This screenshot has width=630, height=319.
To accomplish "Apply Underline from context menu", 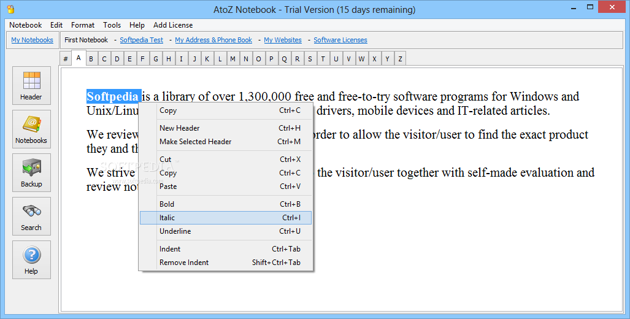I will (x=226, y=231).
